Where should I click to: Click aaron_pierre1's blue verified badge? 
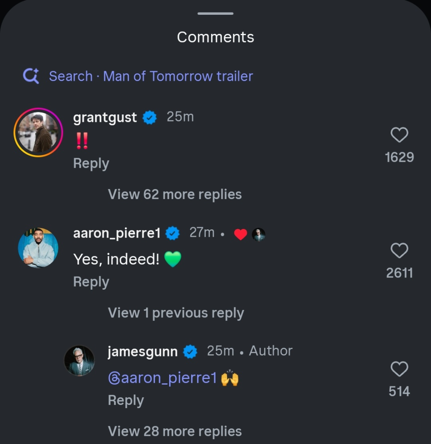pyautogui.click(x=173, y=233)
